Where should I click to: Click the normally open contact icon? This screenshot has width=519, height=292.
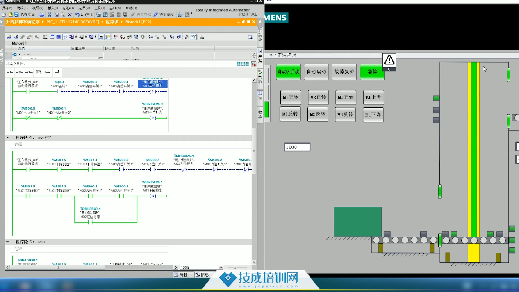(10, 72)
